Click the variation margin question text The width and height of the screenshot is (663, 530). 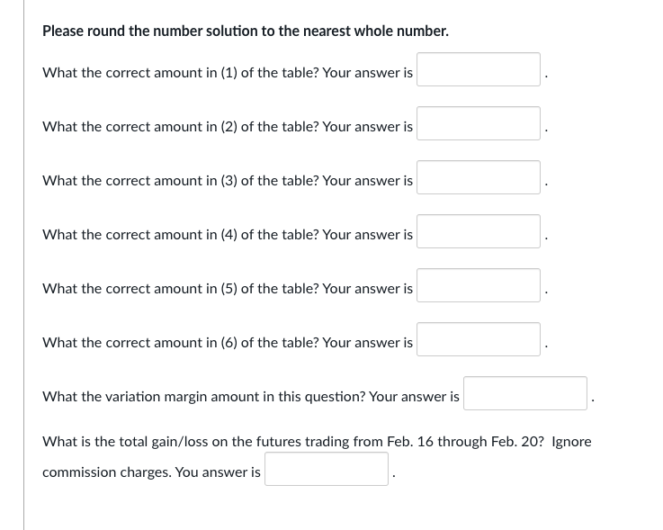click(x=251, y=397)
